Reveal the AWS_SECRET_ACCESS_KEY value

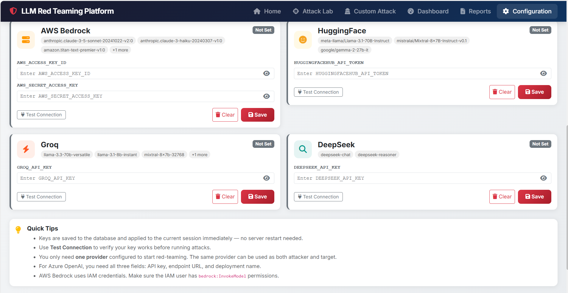(x=267, y=96)
